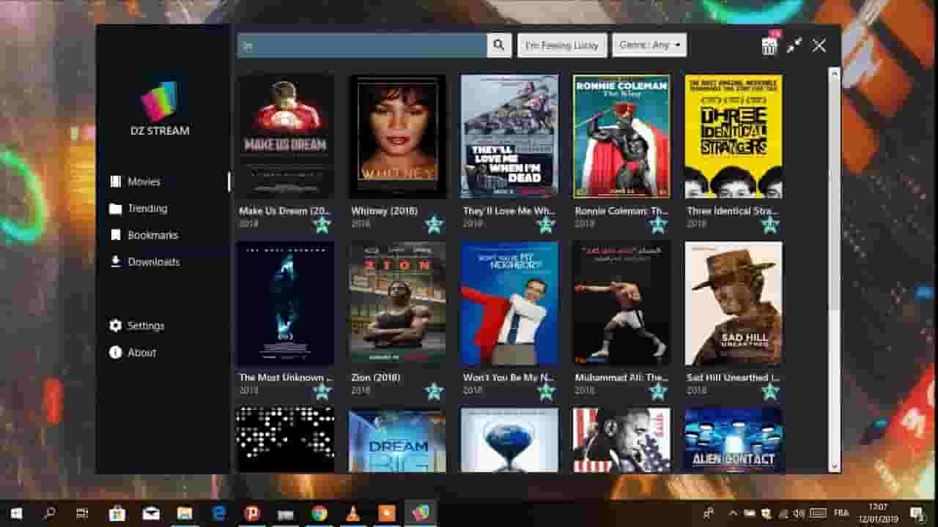Open Task View on the taskbar

coord(83,513)
